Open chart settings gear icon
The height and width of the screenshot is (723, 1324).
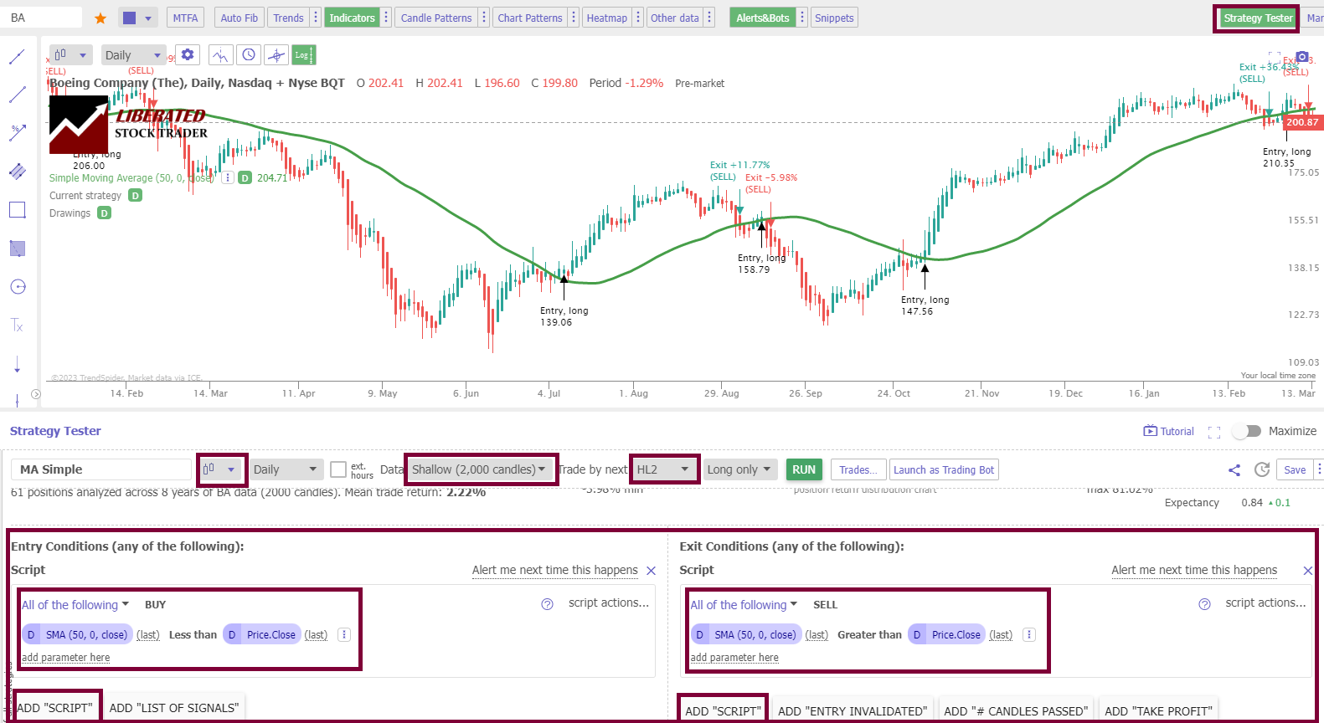click(188, 55)
